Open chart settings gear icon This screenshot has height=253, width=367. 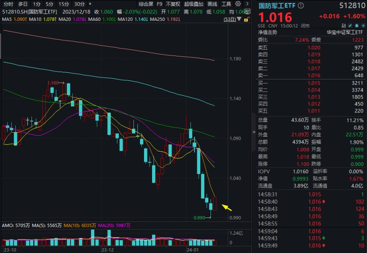(x=238, y=4)
